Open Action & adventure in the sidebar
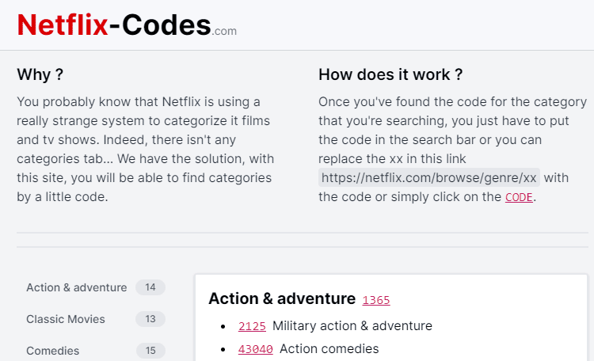594x361 pixels. coord(77,287)
